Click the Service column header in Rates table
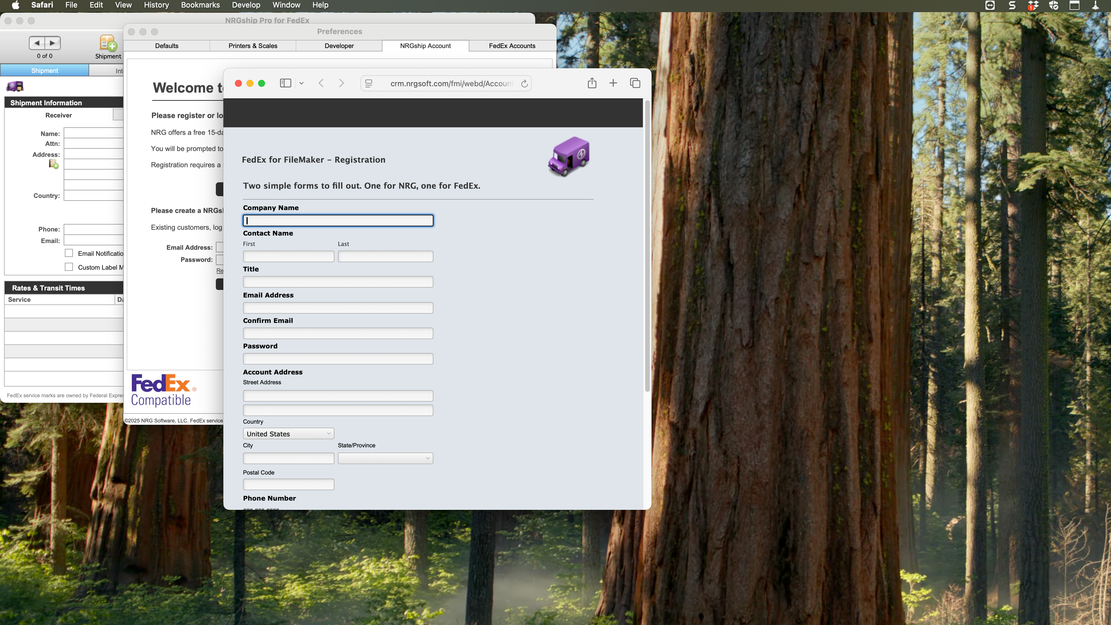The height and width of the screenshot is (625, 1111). coord(60,299)
